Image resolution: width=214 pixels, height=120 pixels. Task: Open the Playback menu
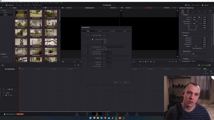pyautogui.click(x=36, y=3)
